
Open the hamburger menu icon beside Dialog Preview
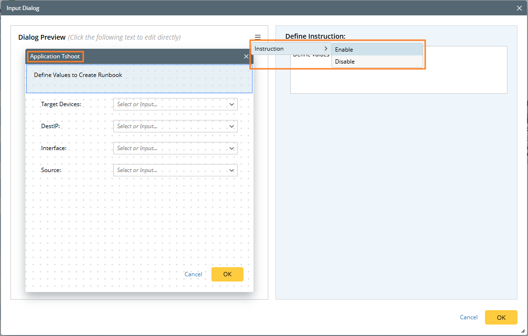tap(258, 37)
